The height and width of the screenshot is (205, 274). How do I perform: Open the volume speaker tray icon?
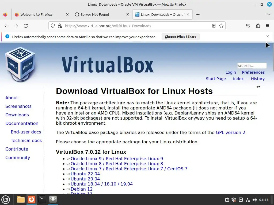pos(254,200)
